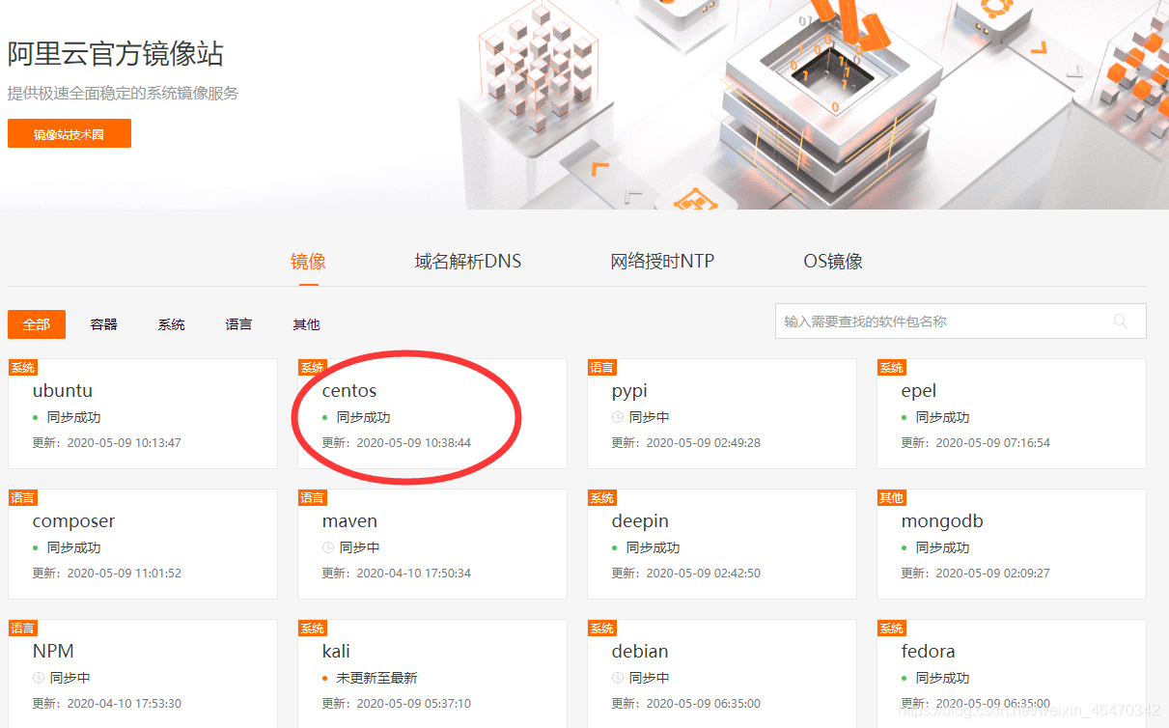This screenshot has height=728, width=1169.
Task: Click the 镜像站技术圈 orange button
Action: (69, 134)
